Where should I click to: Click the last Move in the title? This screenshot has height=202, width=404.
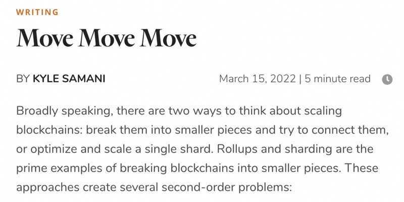point(168,39)
